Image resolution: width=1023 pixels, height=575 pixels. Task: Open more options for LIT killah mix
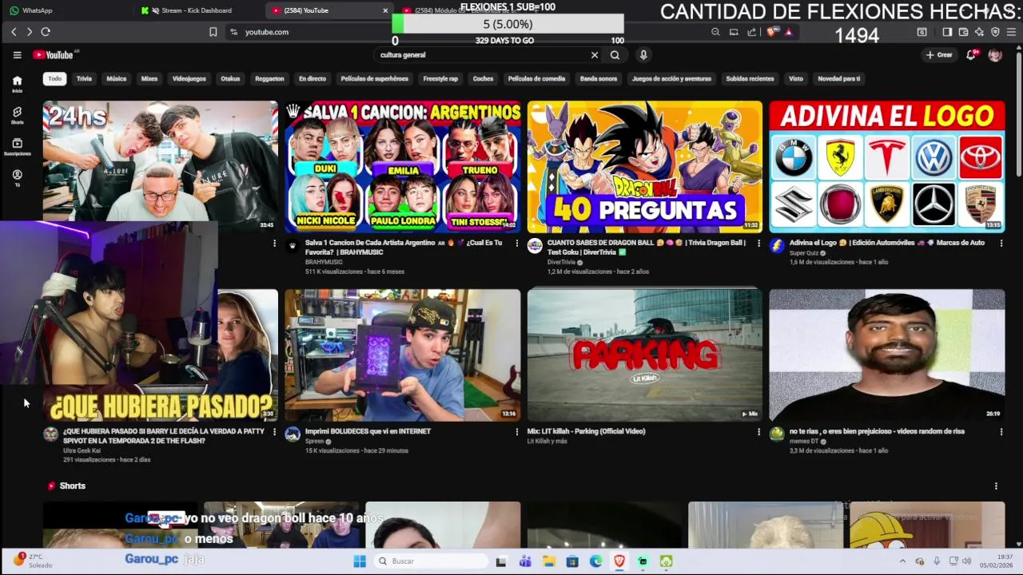758,431
